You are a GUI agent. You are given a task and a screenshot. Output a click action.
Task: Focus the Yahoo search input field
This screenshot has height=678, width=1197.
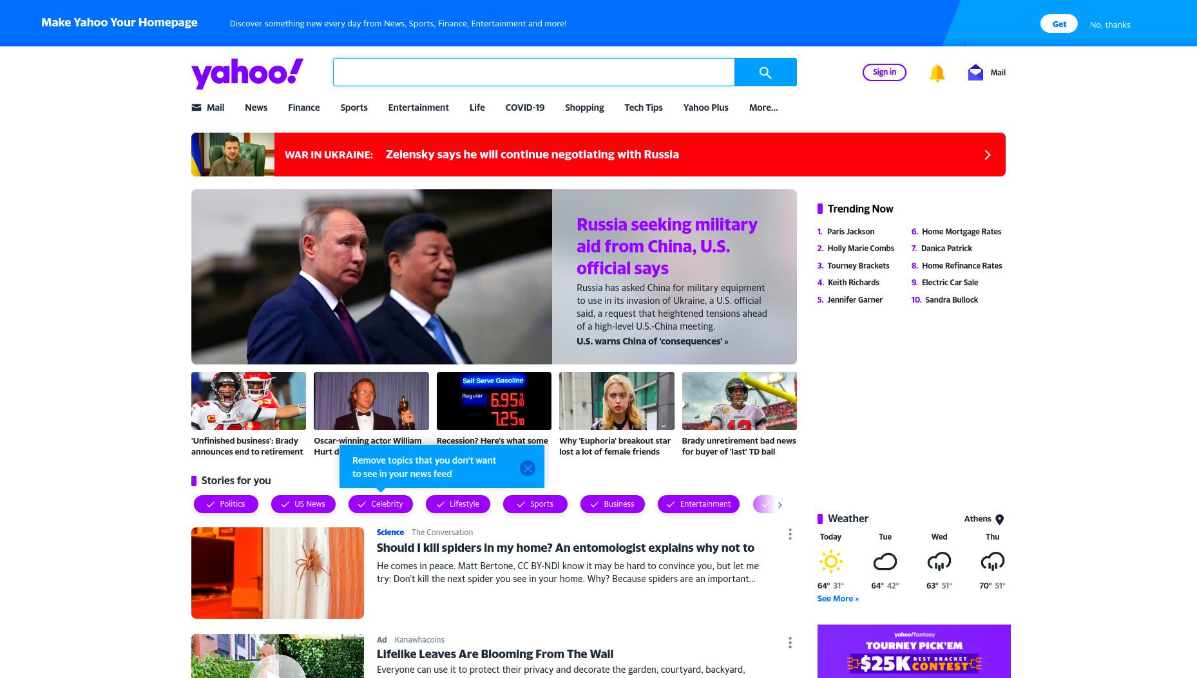pos(534,72)
